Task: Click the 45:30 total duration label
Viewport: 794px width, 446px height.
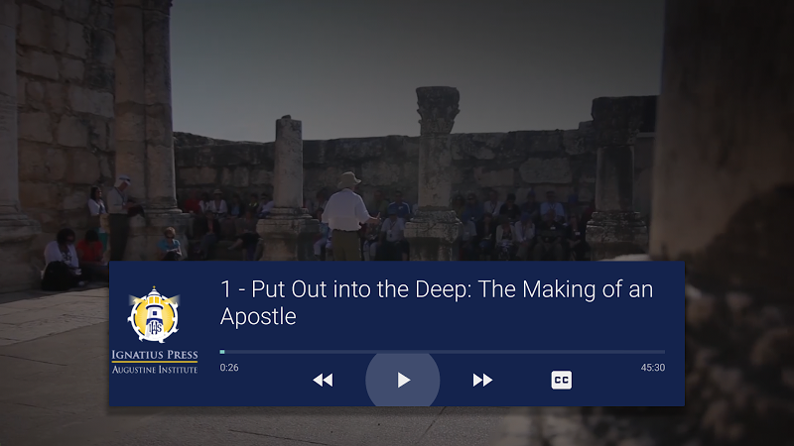Action: point(652,368)
